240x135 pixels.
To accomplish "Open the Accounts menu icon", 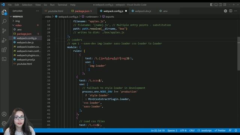I will tap(4, 114).
